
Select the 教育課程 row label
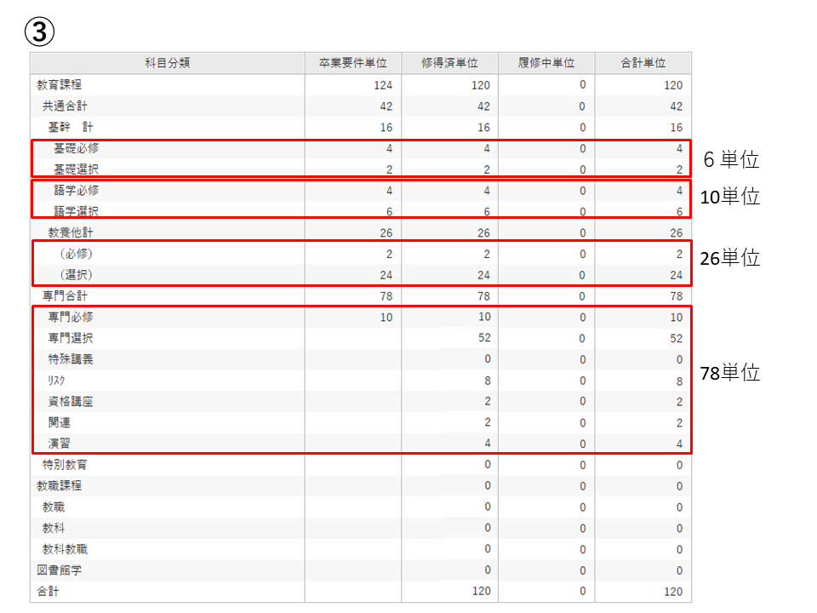(x=59, y=85)
